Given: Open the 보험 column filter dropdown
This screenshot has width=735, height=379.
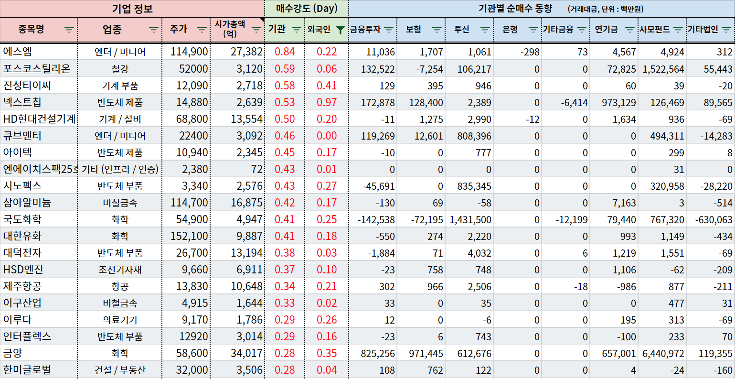Looking at the screenshot, I should (x=437, y=30).
